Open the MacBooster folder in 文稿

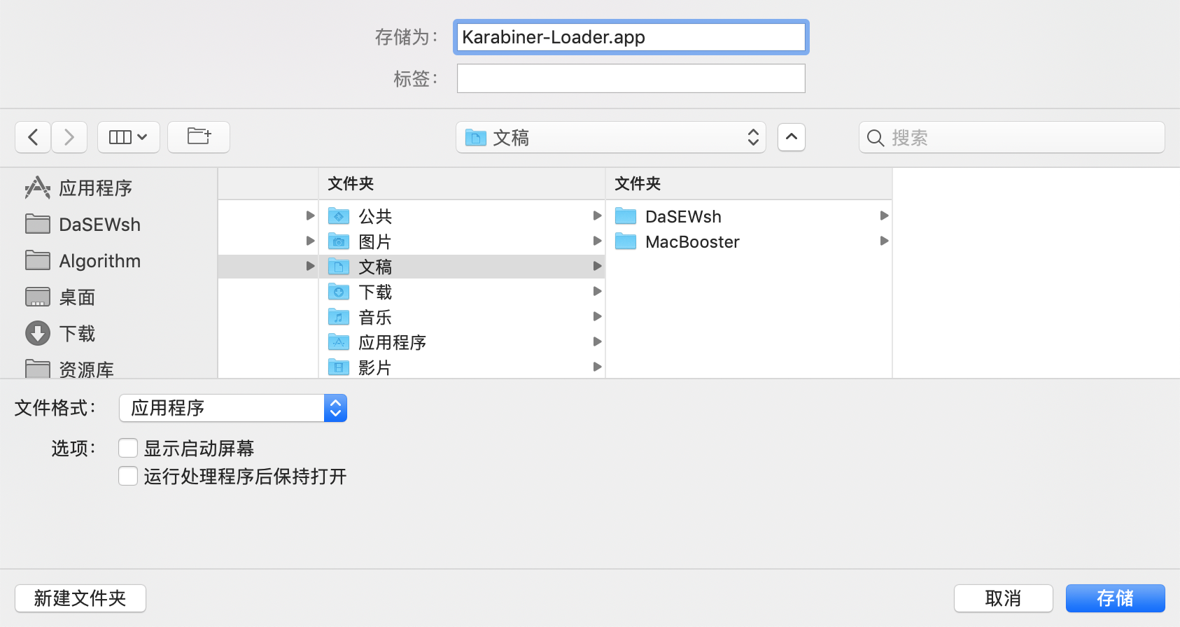749,241
